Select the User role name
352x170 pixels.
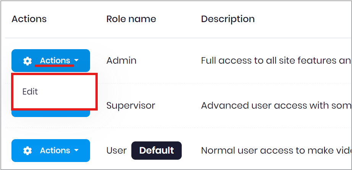coord(116,151)
